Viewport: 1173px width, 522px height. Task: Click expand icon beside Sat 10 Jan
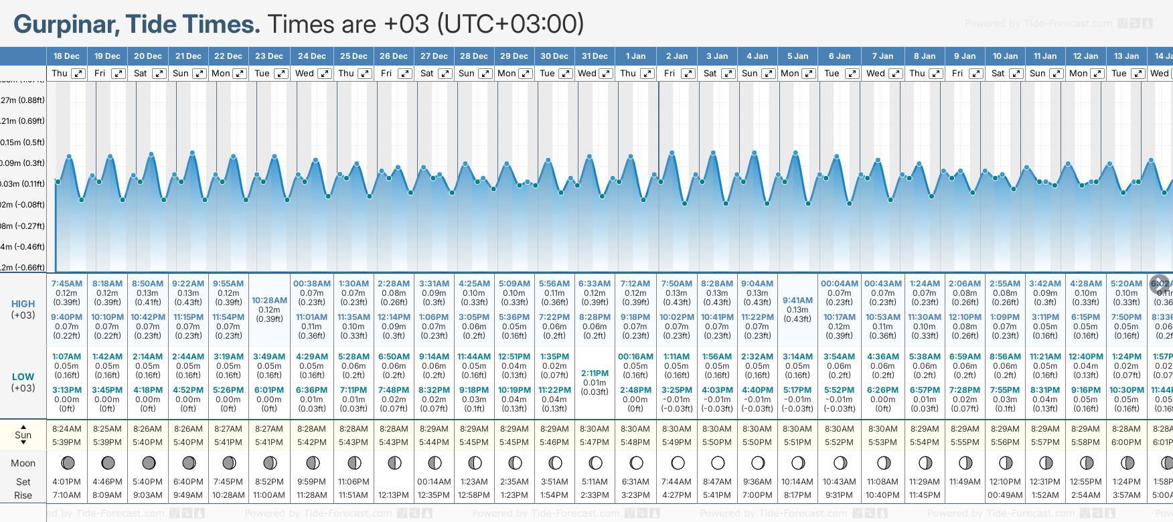pos(1016,74)
